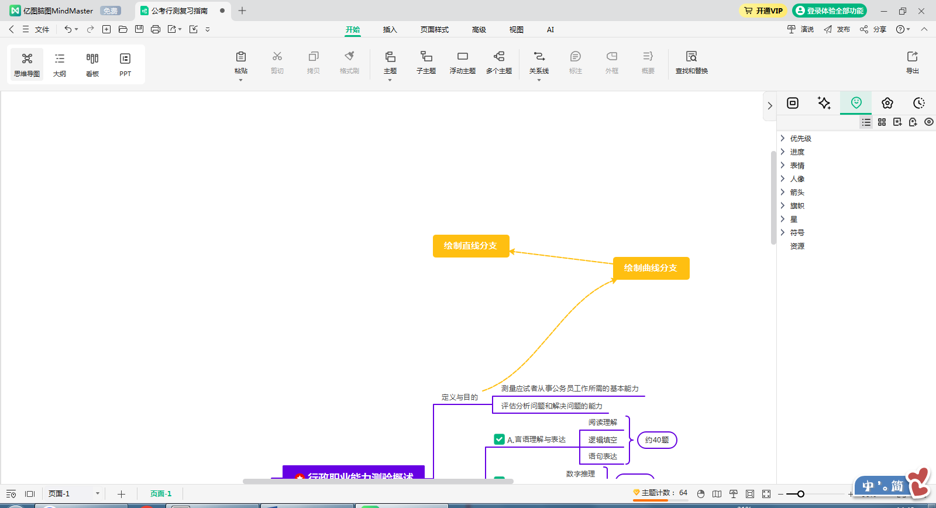Click the 演说 presentation button

tap(800, 29)
